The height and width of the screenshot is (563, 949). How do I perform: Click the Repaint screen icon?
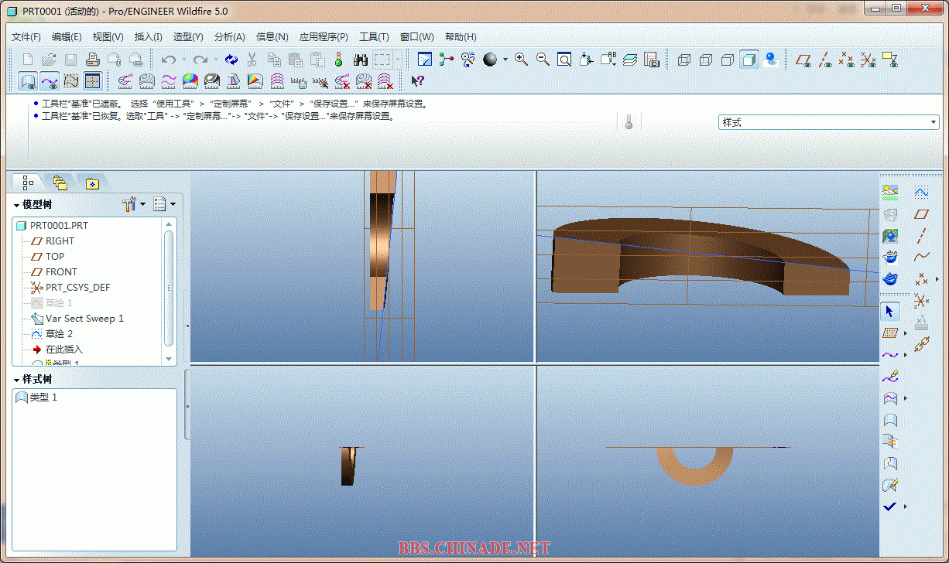pyautogui.click(x=424, y=60)
